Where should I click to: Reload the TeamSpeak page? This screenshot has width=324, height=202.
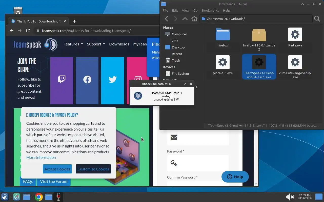click(x=28, y=31)
